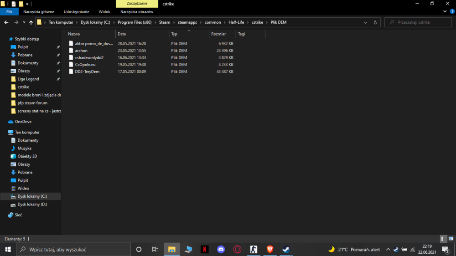Open the Widok ribbon tab
Screen dimensions: 456x256
click(x=104, y=12)
